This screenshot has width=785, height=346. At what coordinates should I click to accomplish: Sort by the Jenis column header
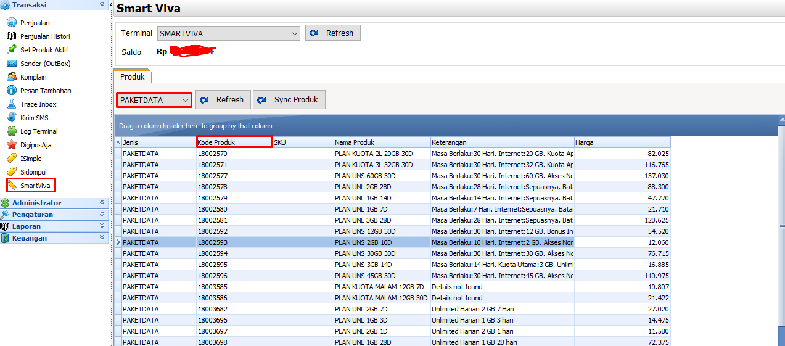(x=159, y=142)
